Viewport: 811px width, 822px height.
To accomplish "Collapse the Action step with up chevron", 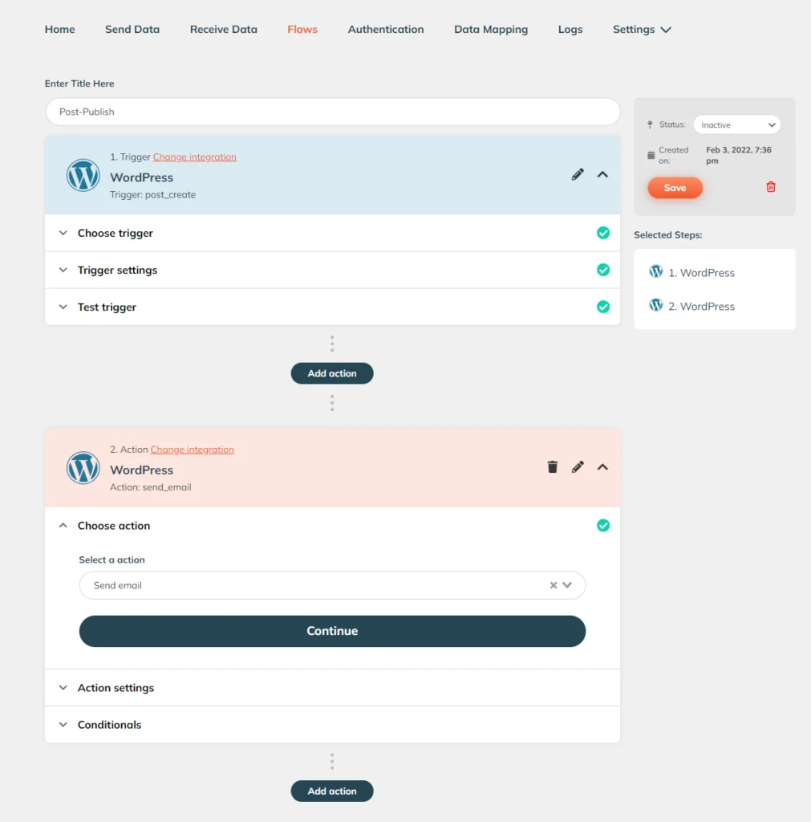I will [602, 467].
